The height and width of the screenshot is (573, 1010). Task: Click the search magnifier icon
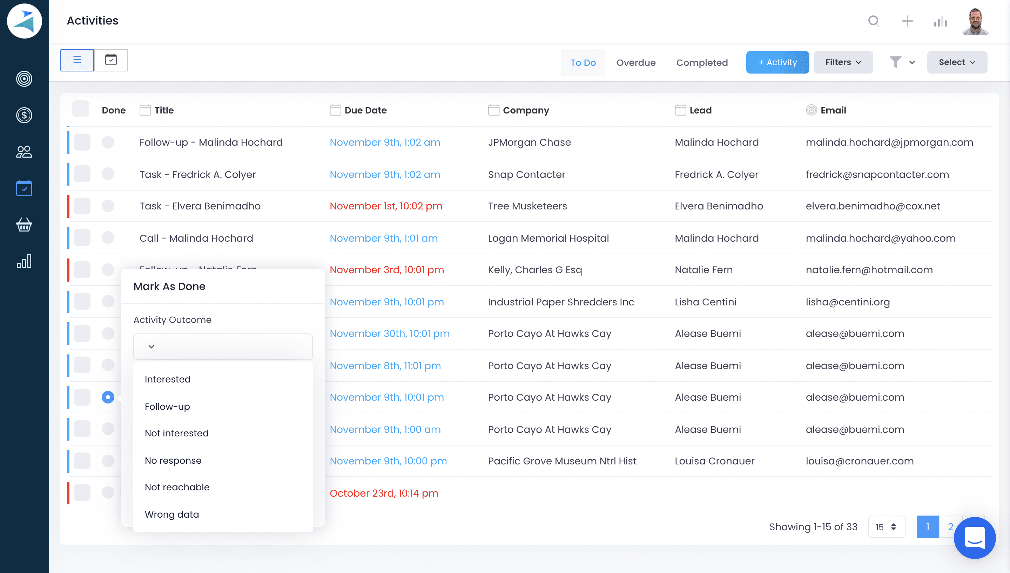(x=873, y=21)
